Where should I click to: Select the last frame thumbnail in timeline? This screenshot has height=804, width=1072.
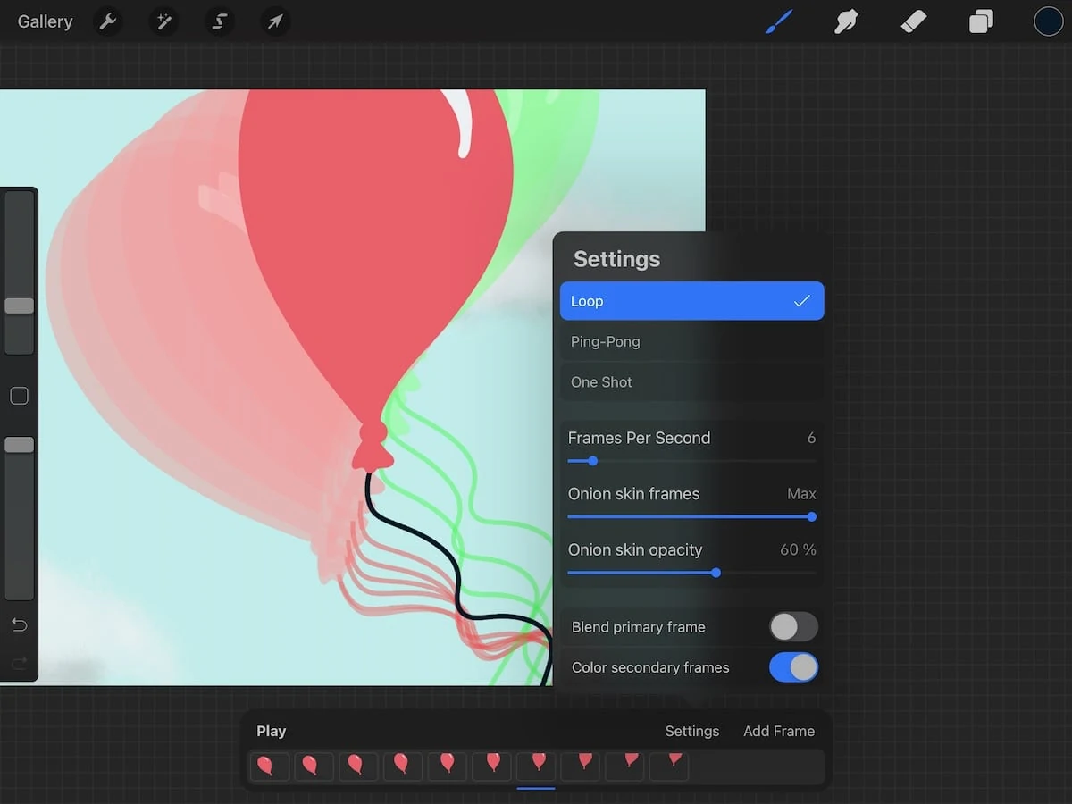click(669, 766)
